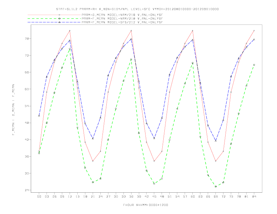Click the x-axis tick label 84
Image resolution: width=277 pixels, height=214 pixels.
point(254,197)
